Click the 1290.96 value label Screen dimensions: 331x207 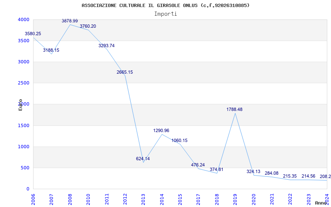pyautogui.click(x=161, y=130)
